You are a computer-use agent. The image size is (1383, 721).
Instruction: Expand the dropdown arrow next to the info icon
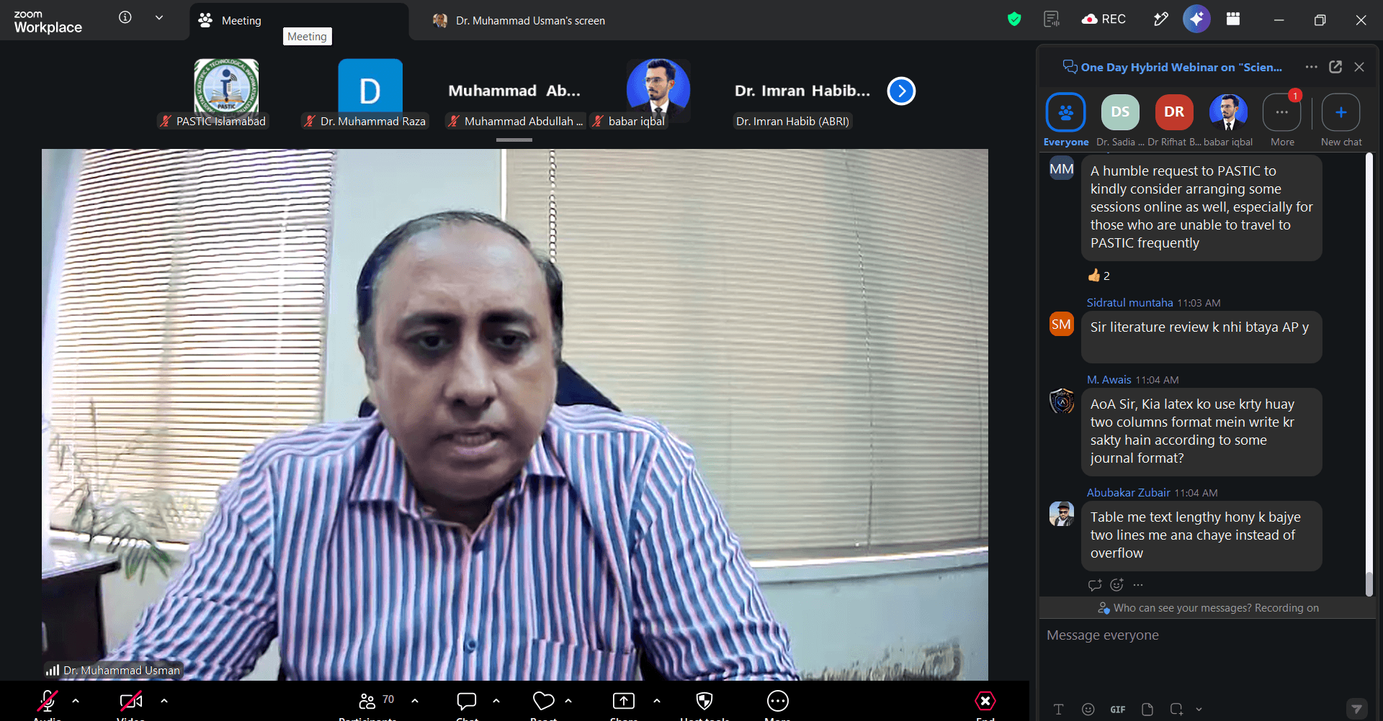pyautogui.click(x=159, y=17)
